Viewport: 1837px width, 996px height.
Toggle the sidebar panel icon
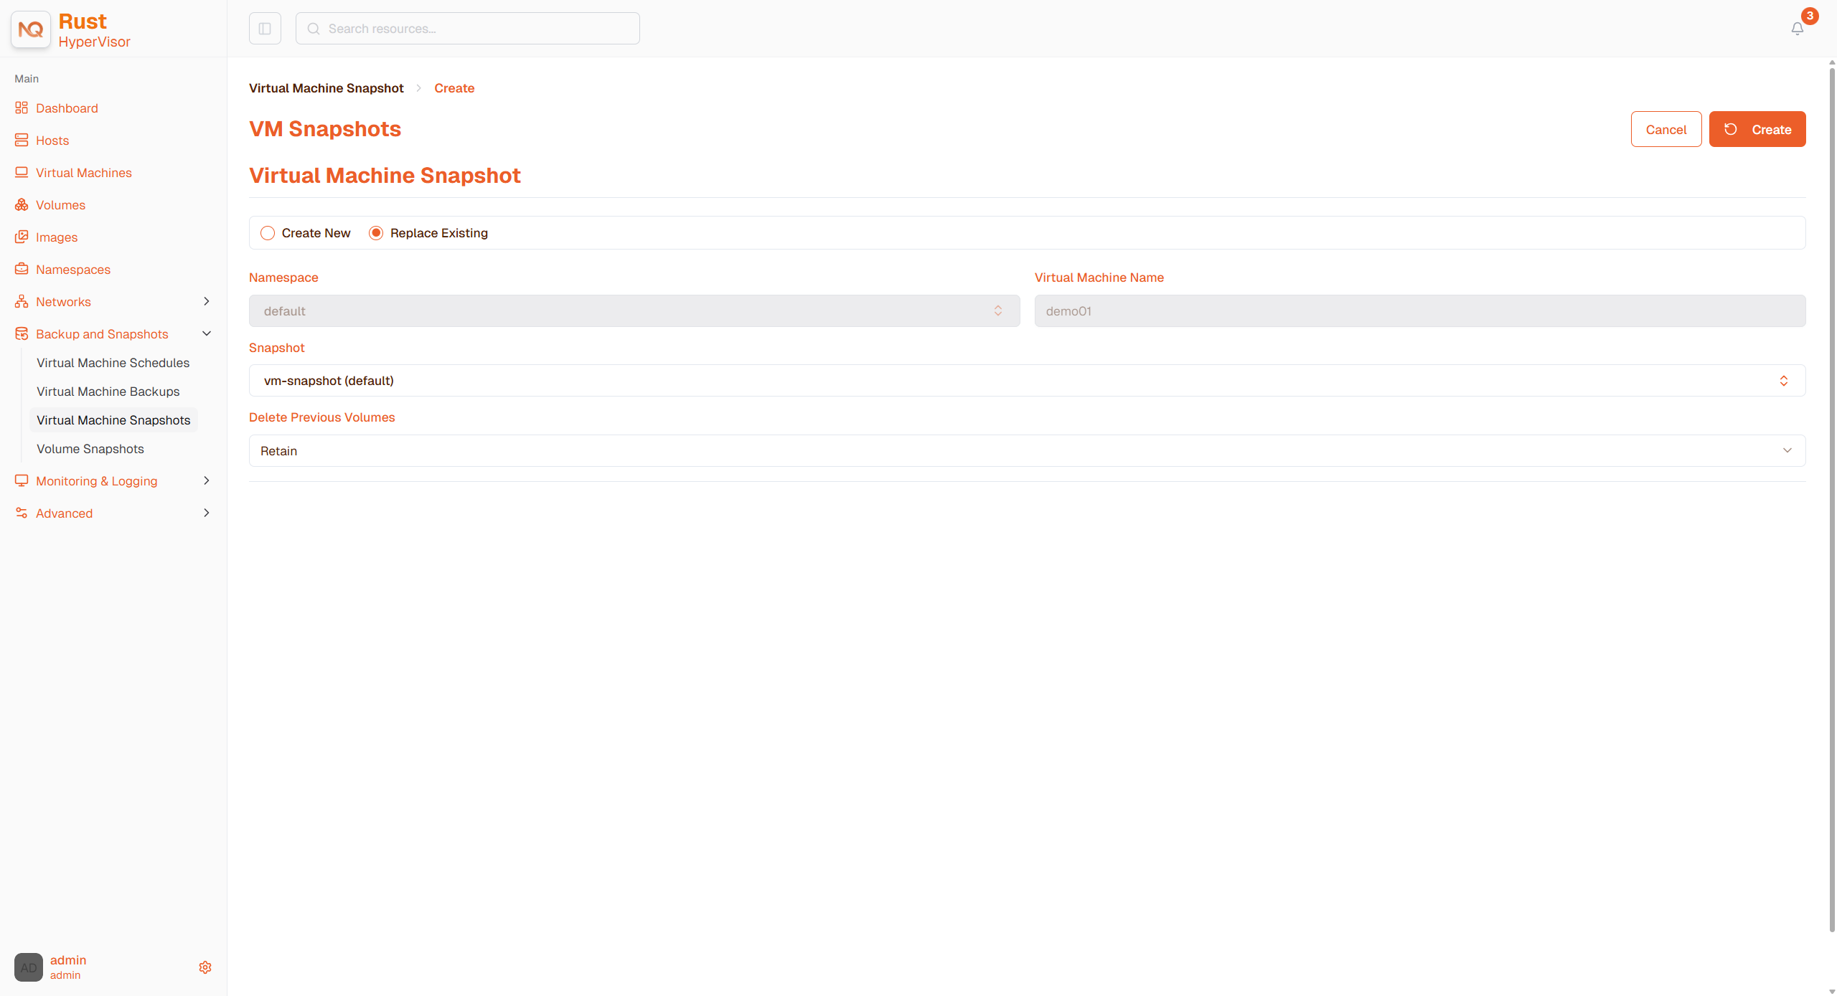click(x=265, y=29)
